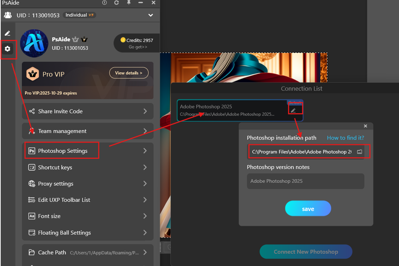The width and height of the screenshot is (399, 266).
Task: Expand Proxy settings entry
Action: coord(87,183)
